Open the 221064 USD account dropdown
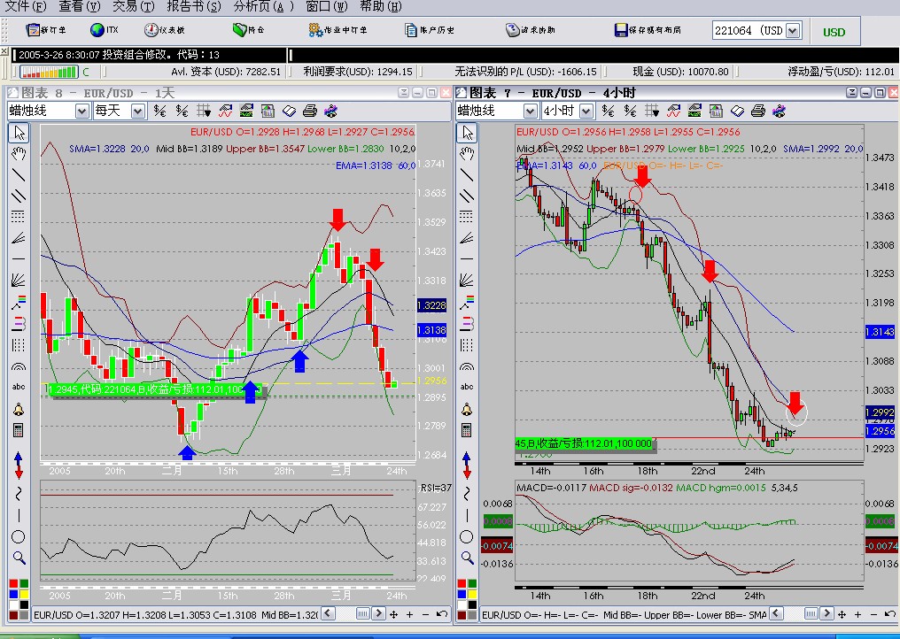 792,30
